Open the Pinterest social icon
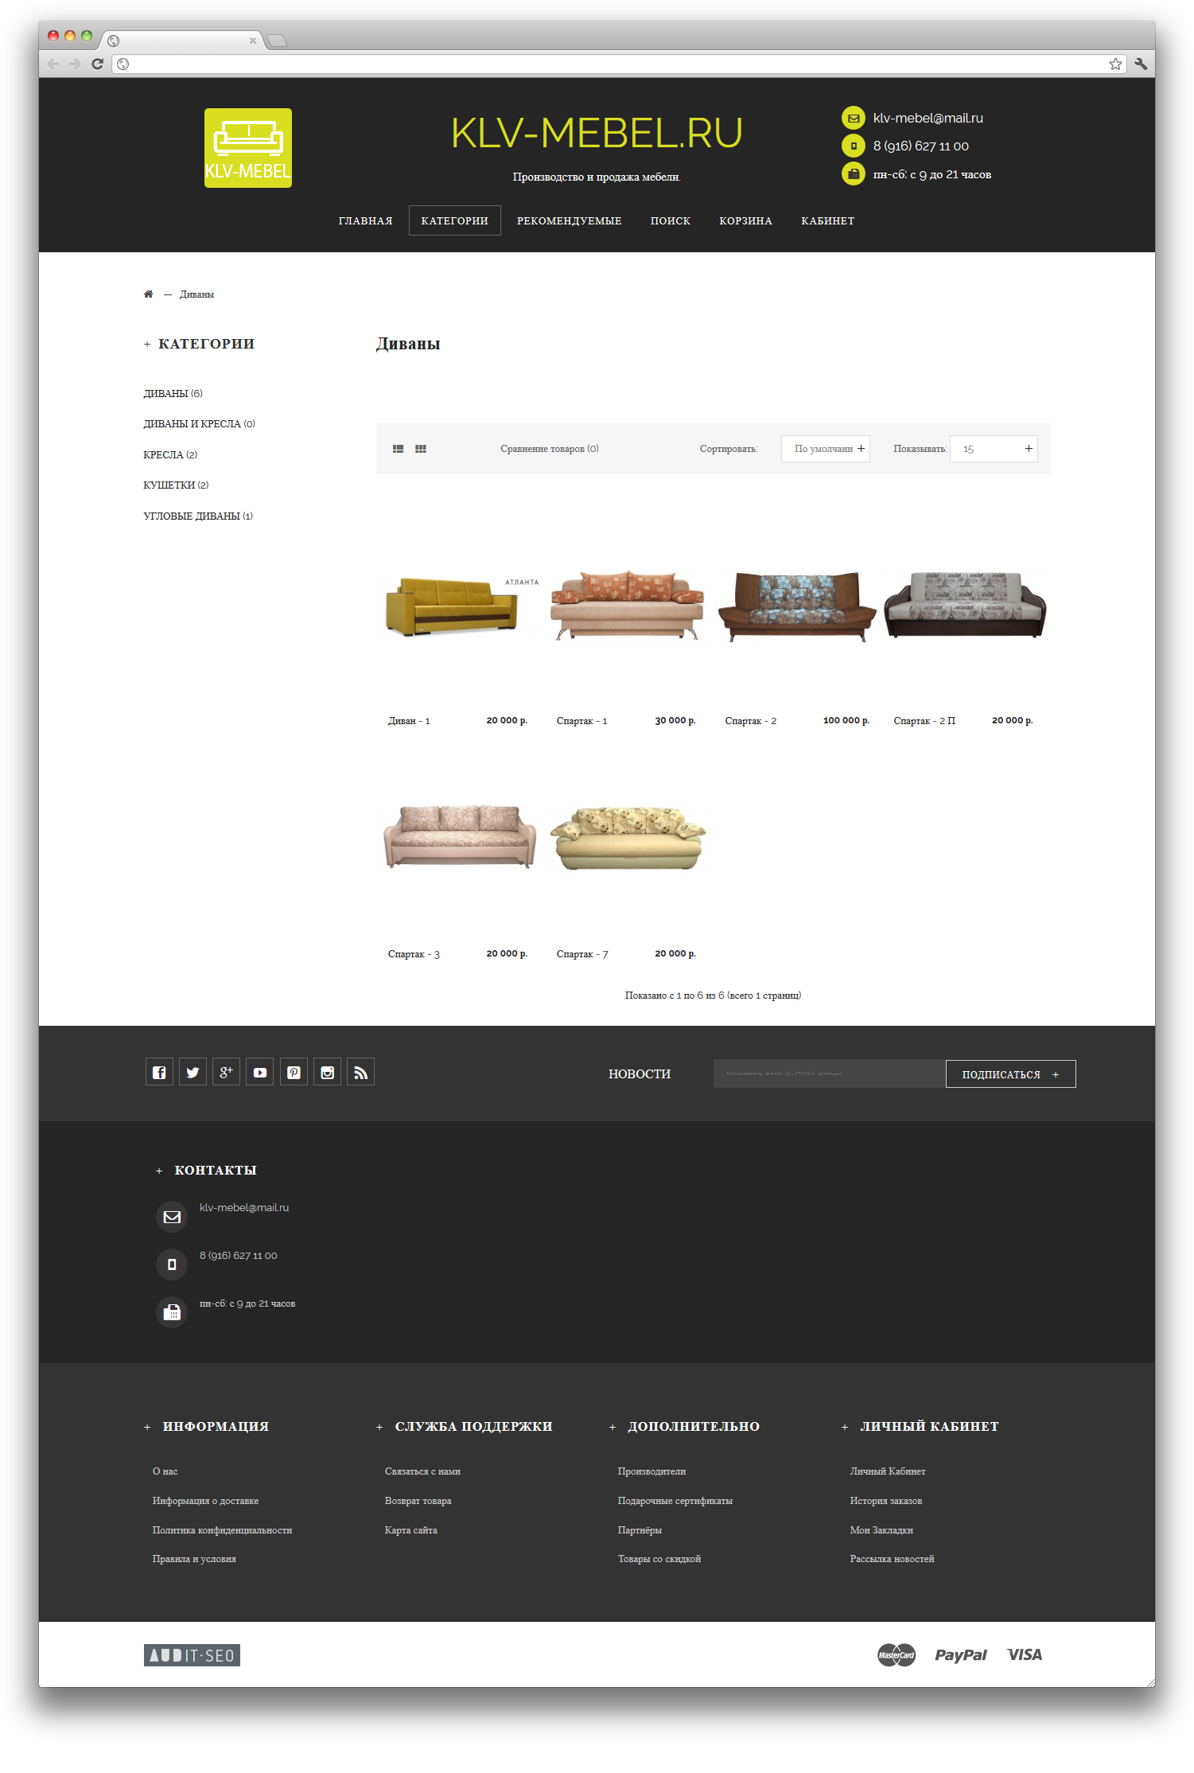Image resolution: width=1194 pixels, height=1773 pixels. click(294, 1072)
